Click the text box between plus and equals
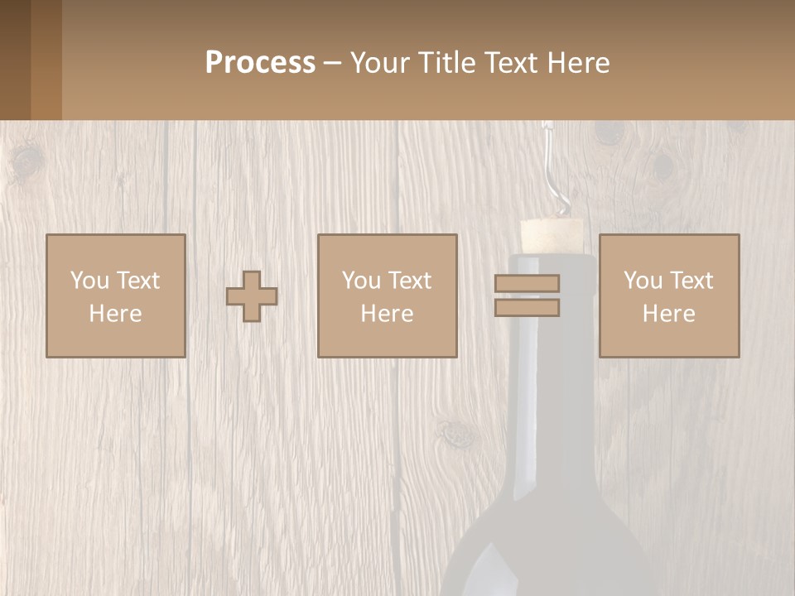795x596 pixels. [x=388, y=296]
